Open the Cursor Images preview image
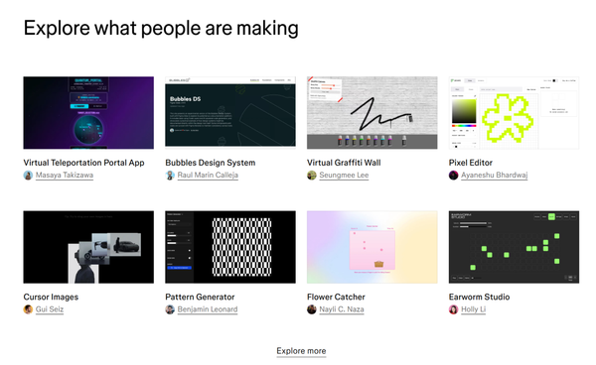This screenshot has width=596, height=365. pyautogui.click(x=88, y=247)
